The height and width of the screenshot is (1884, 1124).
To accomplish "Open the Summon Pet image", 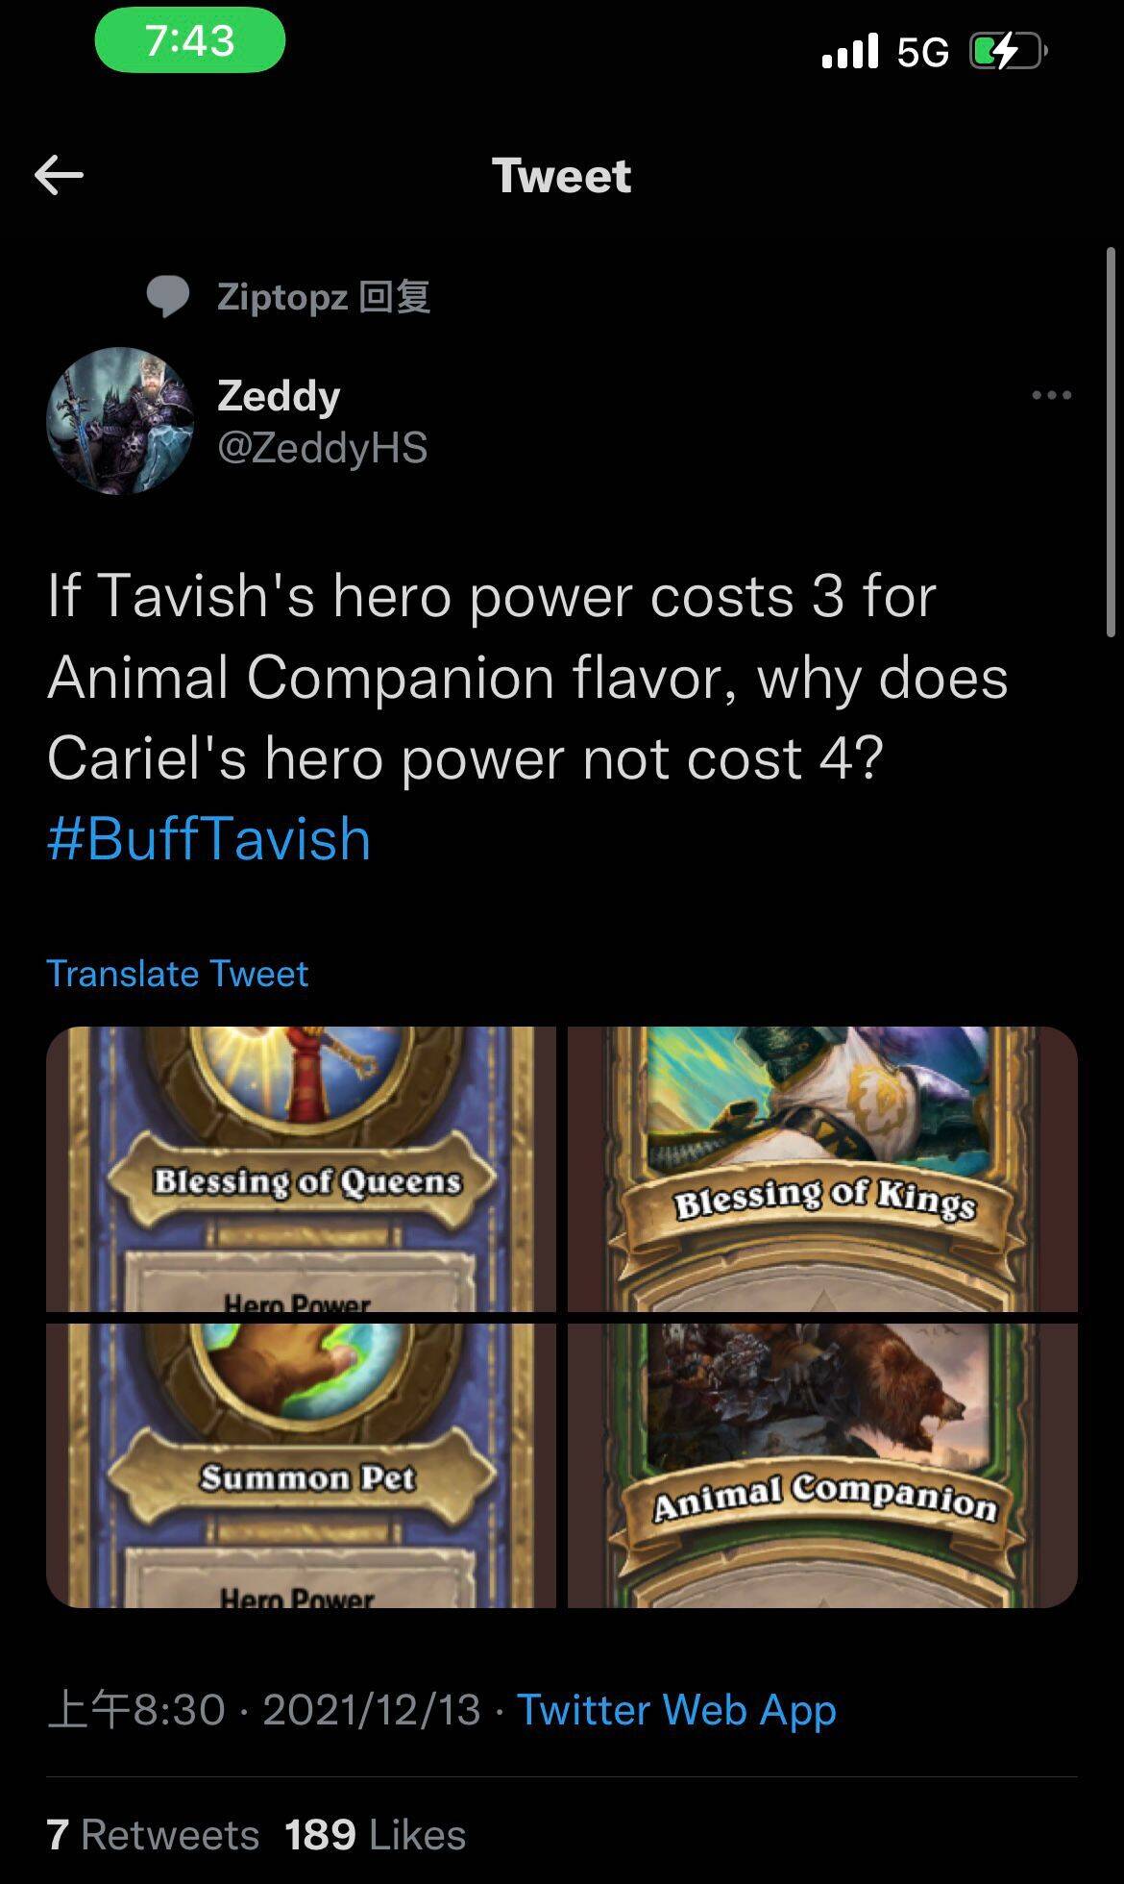I will pos(301,1465).
